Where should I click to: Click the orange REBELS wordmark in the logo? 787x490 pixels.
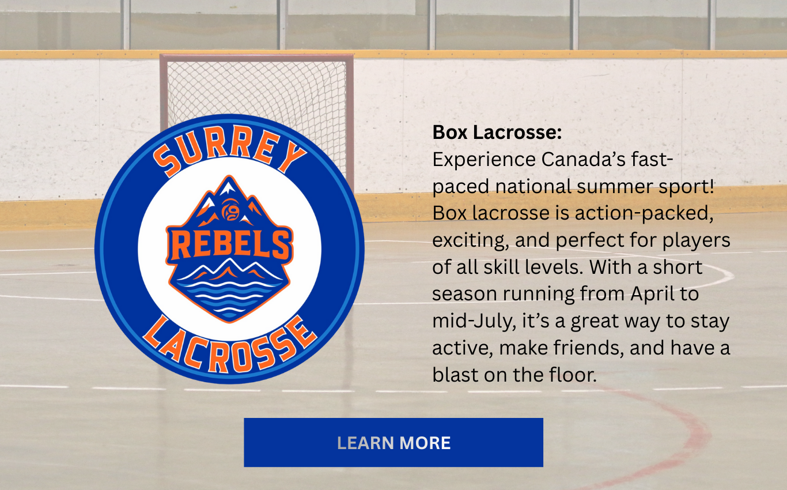click(x=229, y=245)
